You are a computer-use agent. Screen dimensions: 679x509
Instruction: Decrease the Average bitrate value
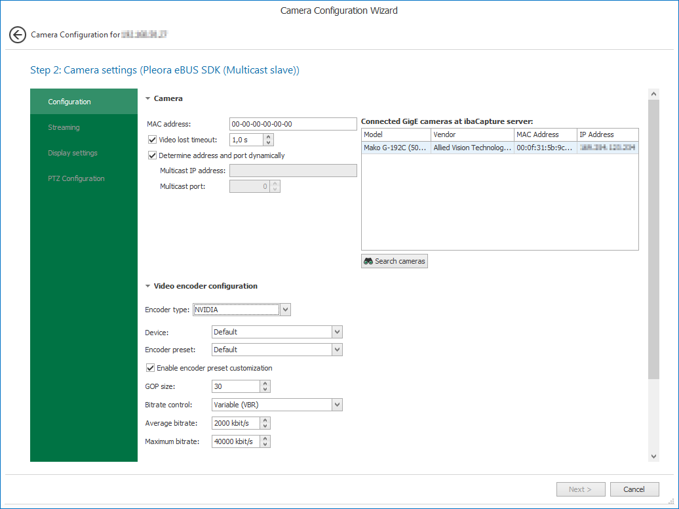click(265, 426)
